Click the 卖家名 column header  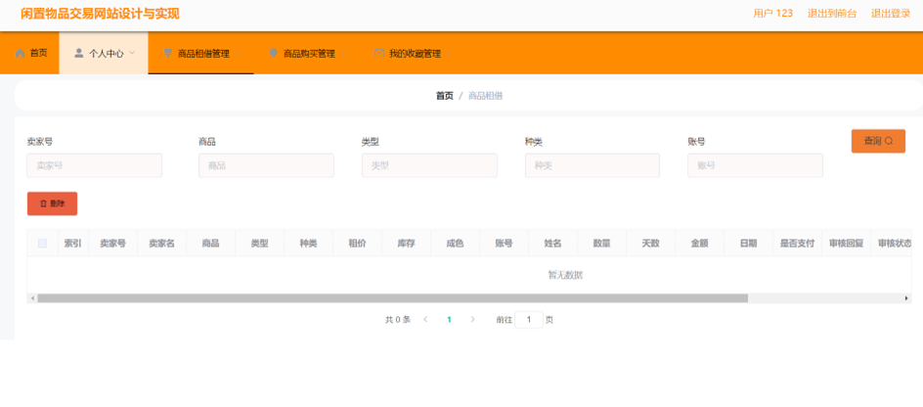tap(161, 244)
